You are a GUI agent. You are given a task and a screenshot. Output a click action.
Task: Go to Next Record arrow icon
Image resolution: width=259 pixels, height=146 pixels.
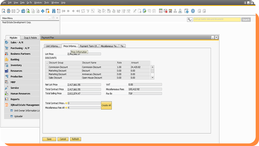click(73, 11)
